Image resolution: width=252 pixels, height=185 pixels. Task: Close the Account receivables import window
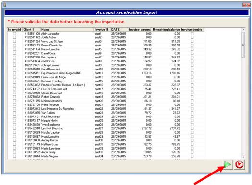pyautogui.click(x=246, y=5)
